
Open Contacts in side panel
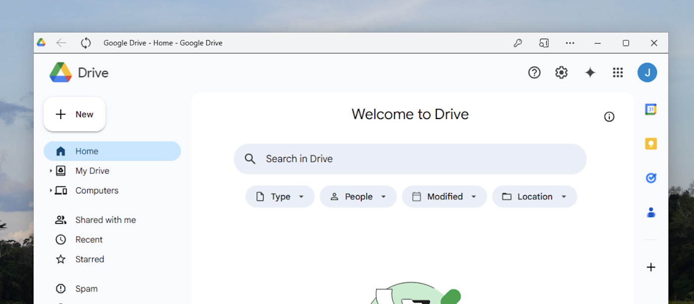click(651, 212)
